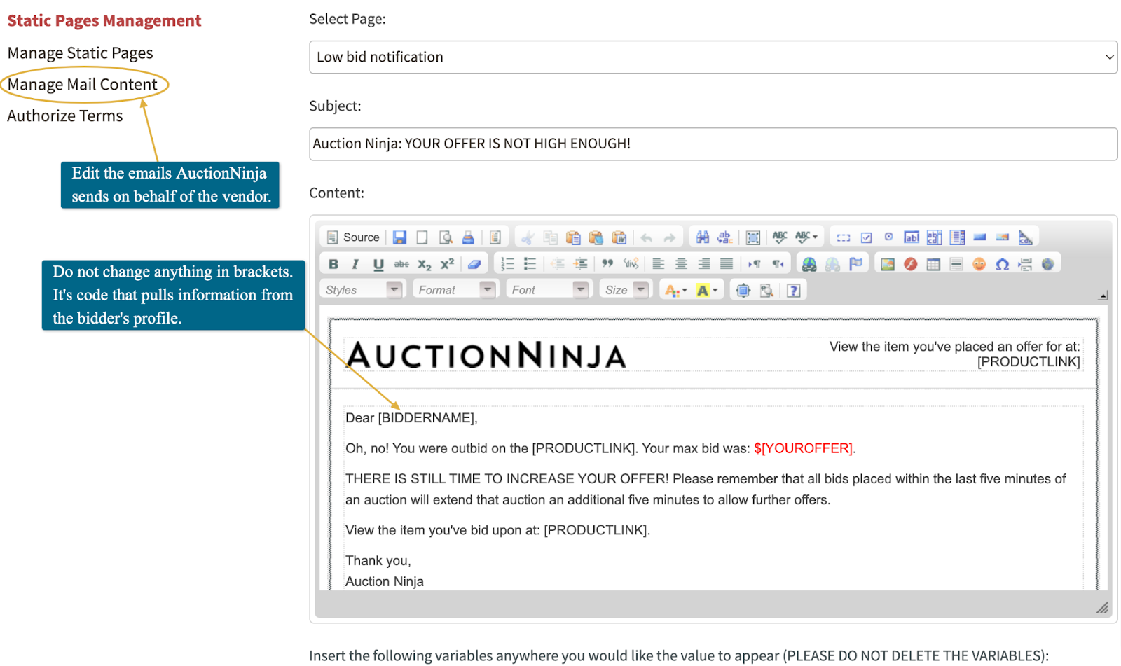Insert a Page Break
Viewport: 1121px width, 666px height.
1025,264
